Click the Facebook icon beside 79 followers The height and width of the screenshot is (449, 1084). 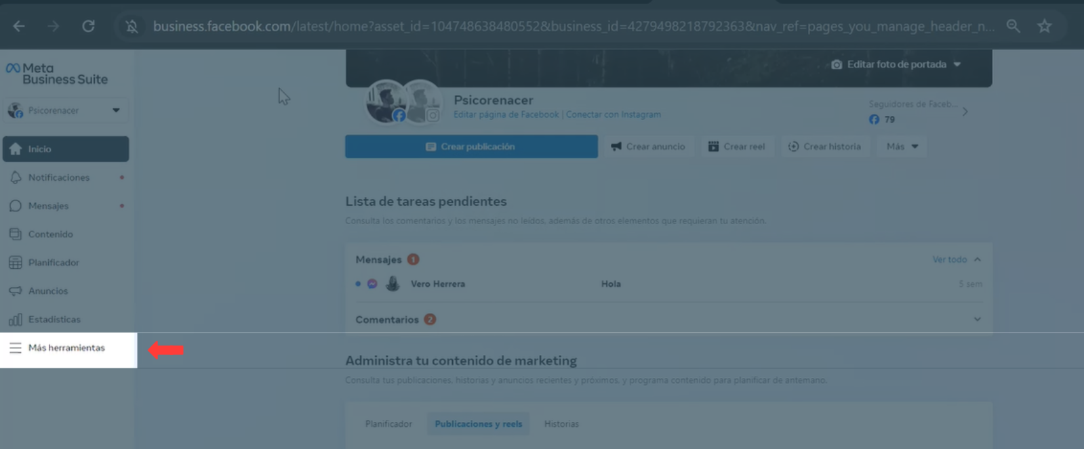pyautogui.click(x=874, y=119)
